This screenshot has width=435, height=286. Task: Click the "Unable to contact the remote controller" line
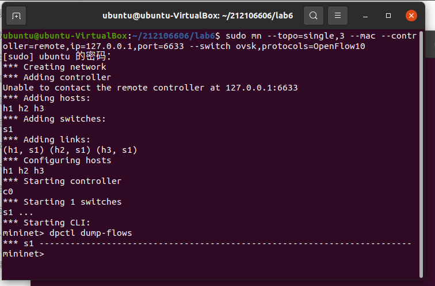click(150, 88)
